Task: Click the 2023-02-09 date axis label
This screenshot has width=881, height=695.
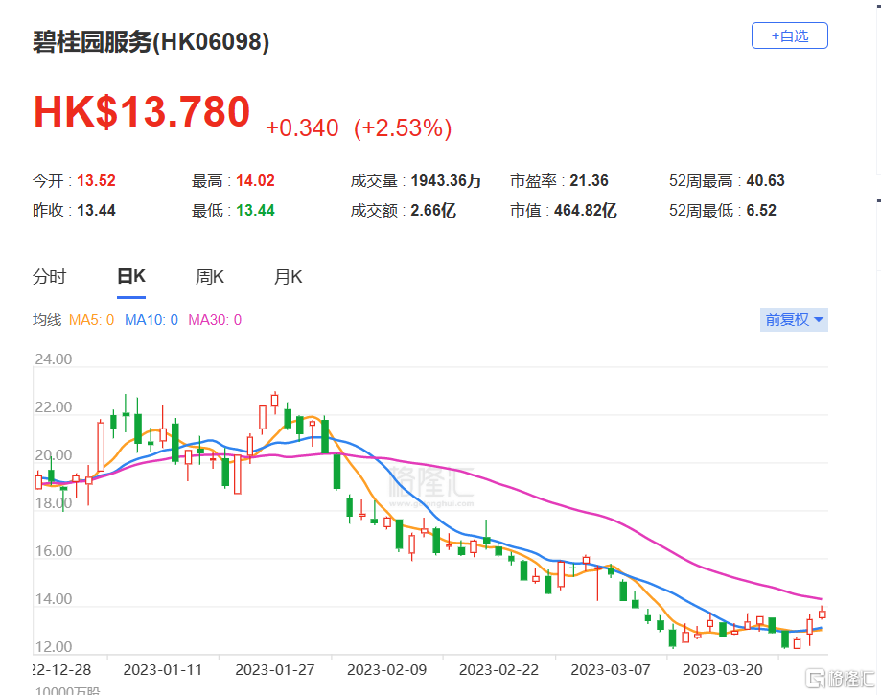Action: (x=386, y=670)
